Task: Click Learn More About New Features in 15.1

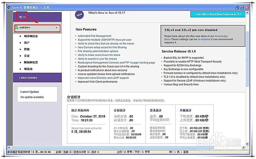Action: coord(218,14)
